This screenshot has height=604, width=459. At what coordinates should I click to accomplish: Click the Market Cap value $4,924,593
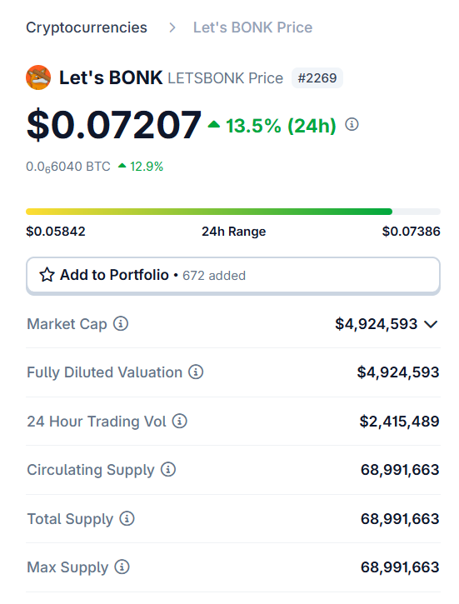tap(377, 324)
